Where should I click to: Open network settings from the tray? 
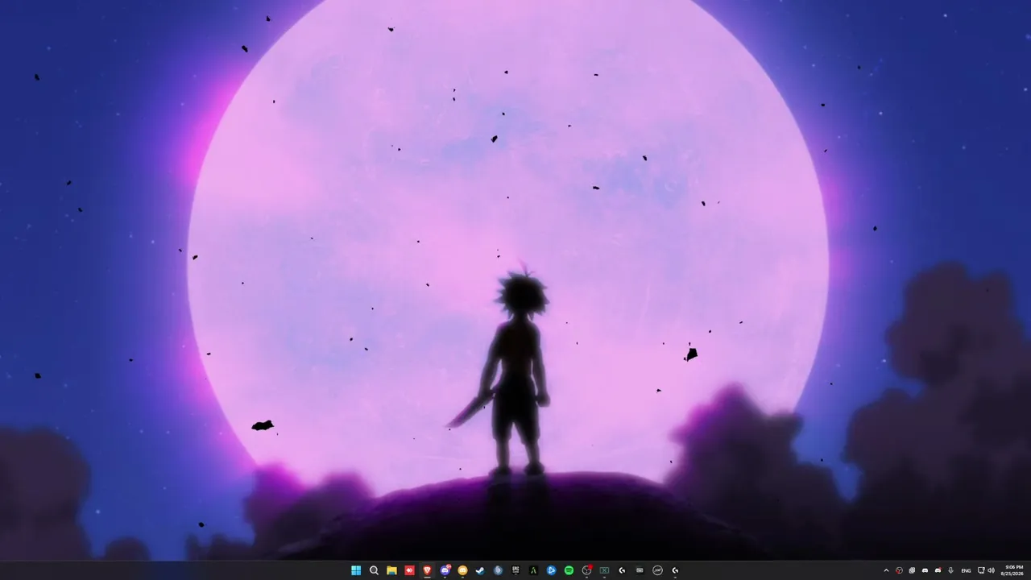pos(979,570)
